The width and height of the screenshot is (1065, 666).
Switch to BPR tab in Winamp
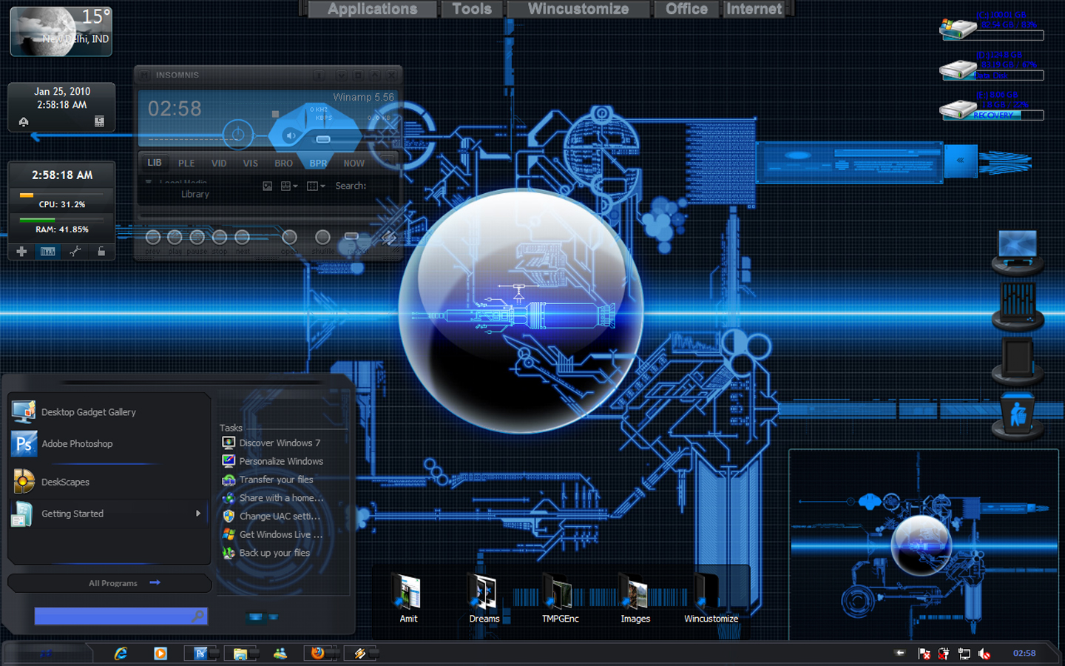(x=318, y=164)
